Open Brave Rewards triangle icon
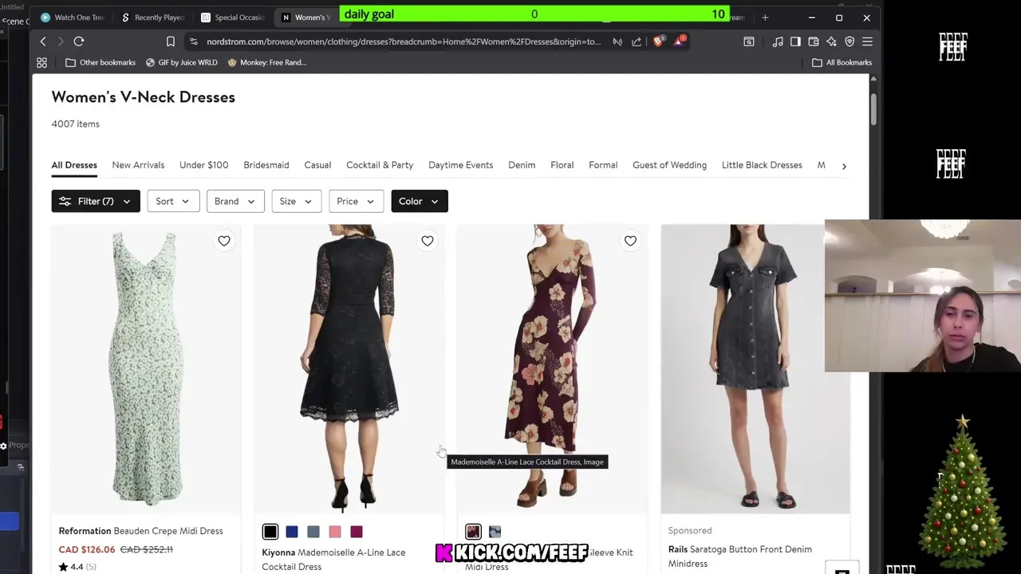1021x574 pixels. click(x=680, y=41)
